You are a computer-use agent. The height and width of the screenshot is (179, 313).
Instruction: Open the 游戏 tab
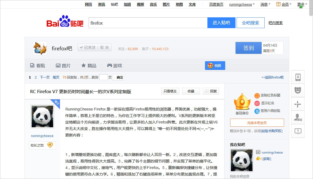pyautogui.click(x=115, y=66)
